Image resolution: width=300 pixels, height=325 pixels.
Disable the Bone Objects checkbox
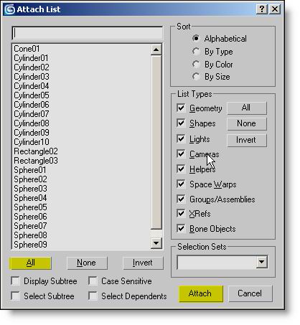(x=181, y=229)
